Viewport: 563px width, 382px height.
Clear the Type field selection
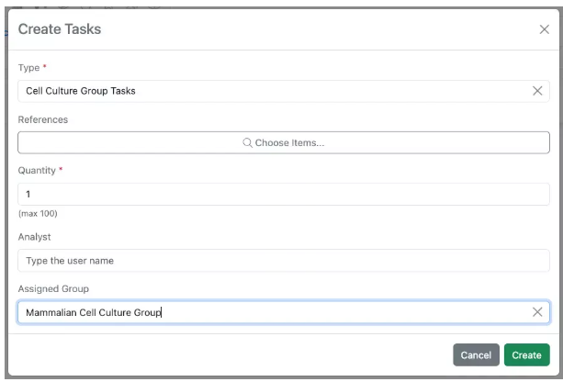coord(537,91)
